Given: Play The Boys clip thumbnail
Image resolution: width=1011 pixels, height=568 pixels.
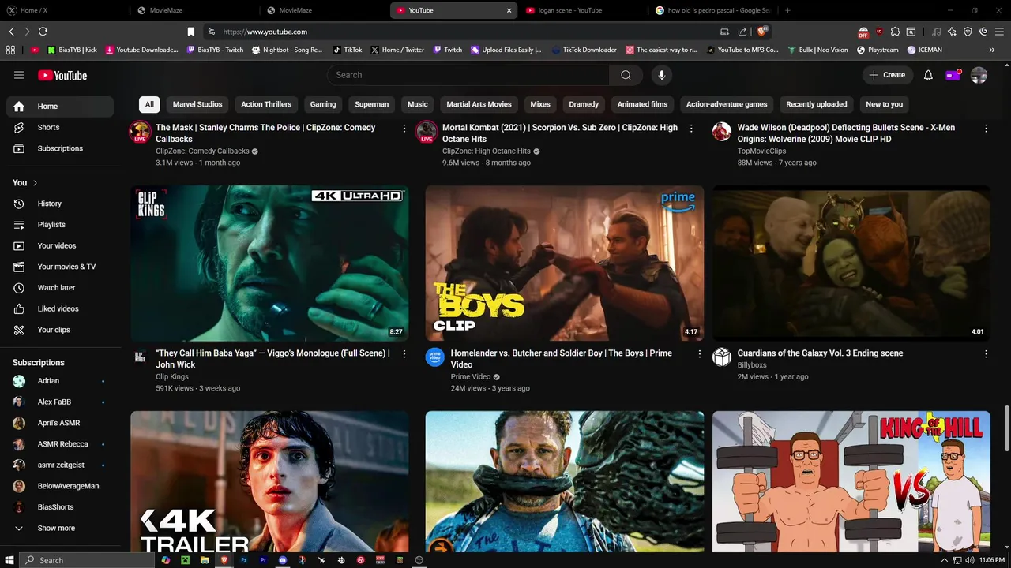Looking at the screenshot, I should coord(565,263).
